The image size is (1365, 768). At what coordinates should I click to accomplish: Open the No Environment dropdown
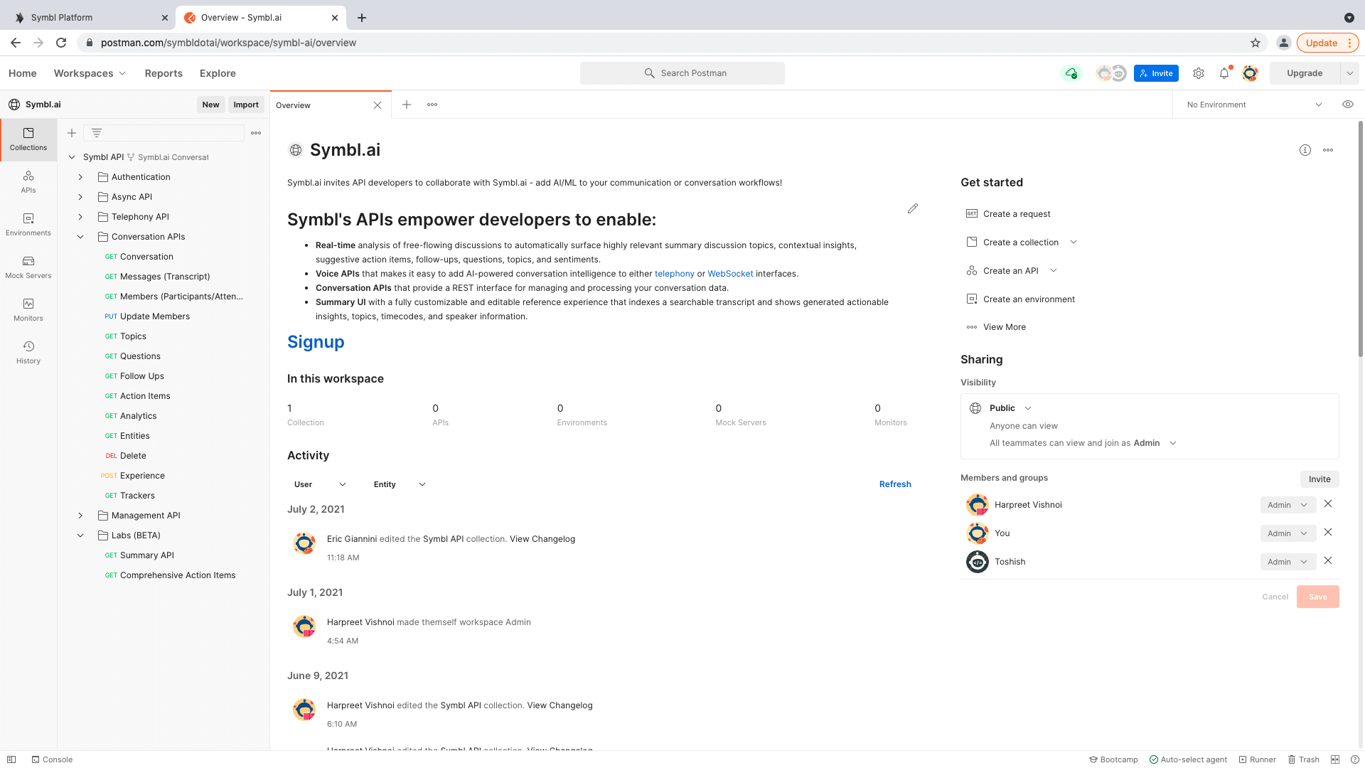pos(1254,105)
